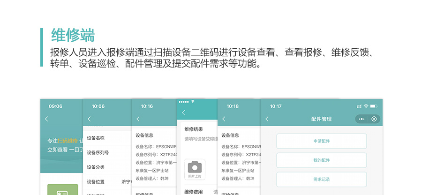Image resolution: width=422 pixels, height=195 pixels.
Task: Tap back chevron on 10:16 screen
Action: coord(138,119)
